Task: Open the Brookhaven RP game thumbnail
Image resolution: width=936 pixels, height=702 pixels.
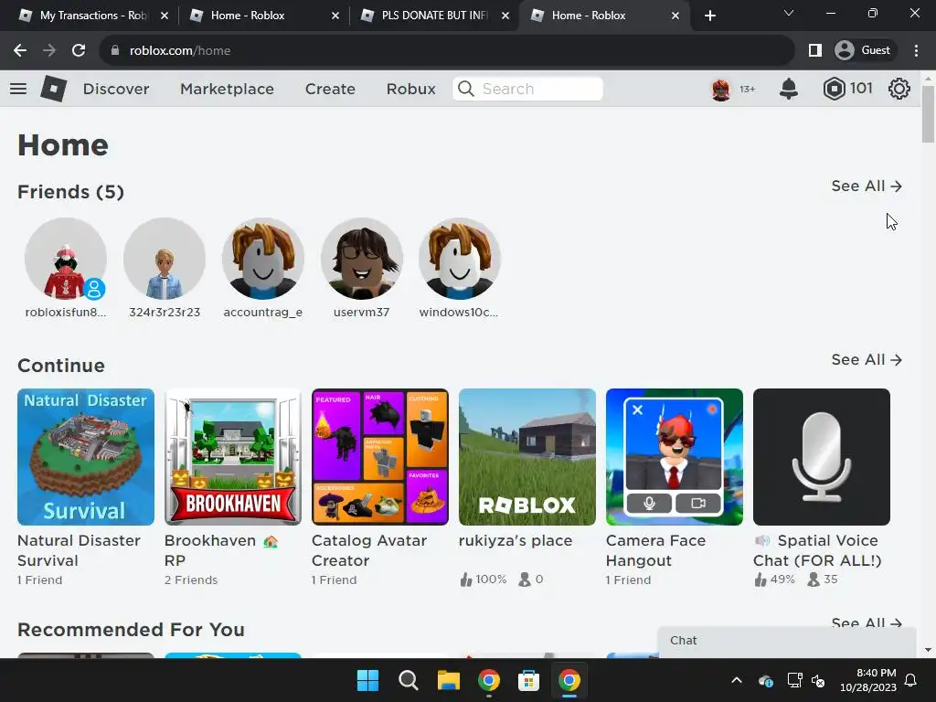Action: point(233,457)
